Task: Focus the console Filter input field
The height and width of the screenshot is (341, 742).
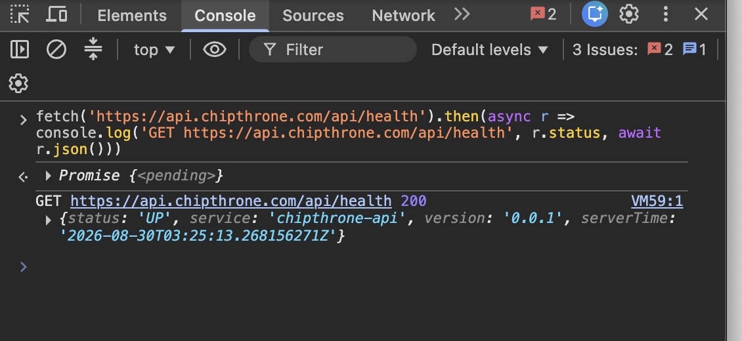Action: tap(333, 50)
